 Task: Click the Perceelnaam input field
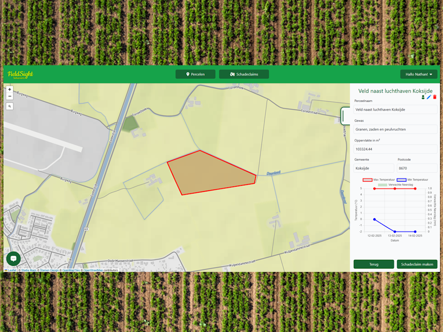tap(395, 110)
